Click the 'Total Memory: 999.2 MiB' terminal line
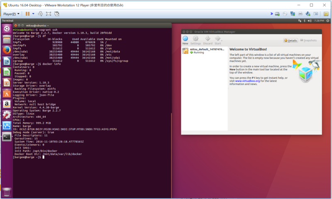 (x=32, y=123)
